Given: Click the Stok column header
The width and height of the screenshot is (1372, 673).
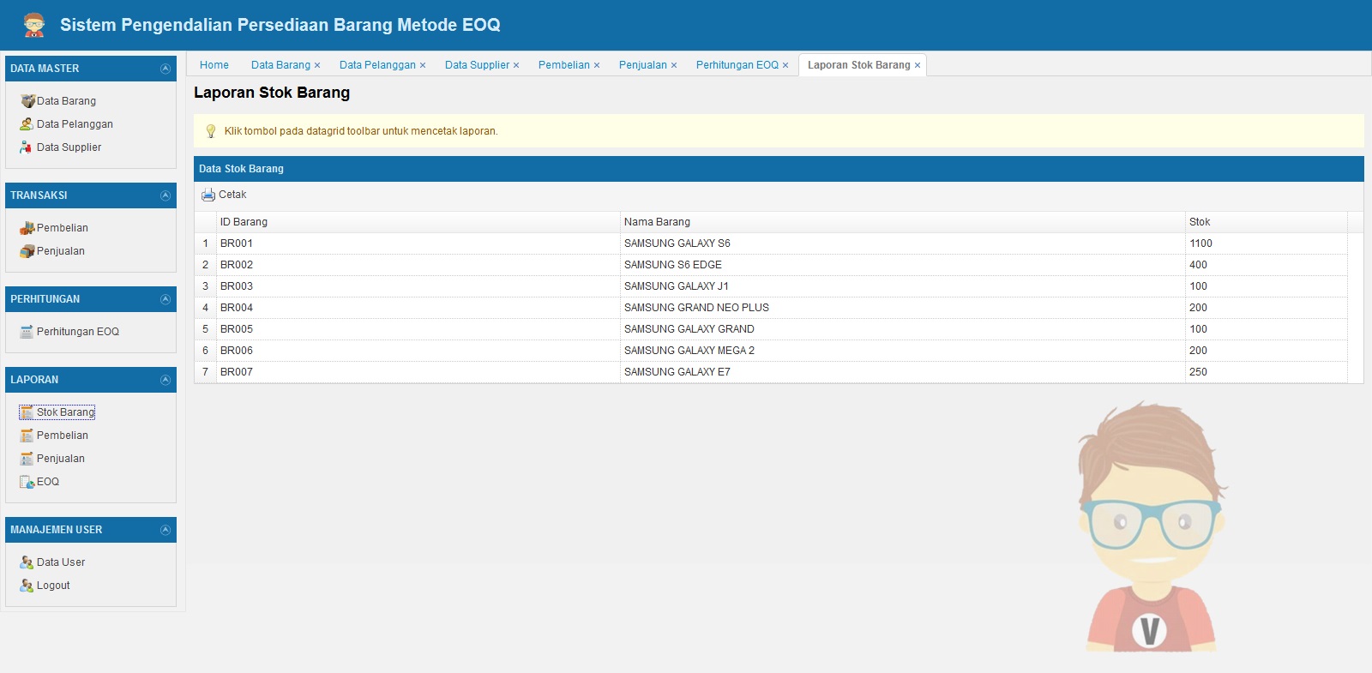Looking at the screenshot, I should (x=1267, y=222).
